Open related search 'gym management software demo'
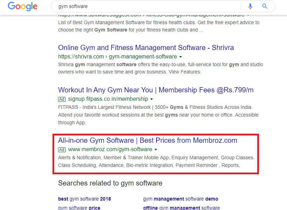 (181, 199)
